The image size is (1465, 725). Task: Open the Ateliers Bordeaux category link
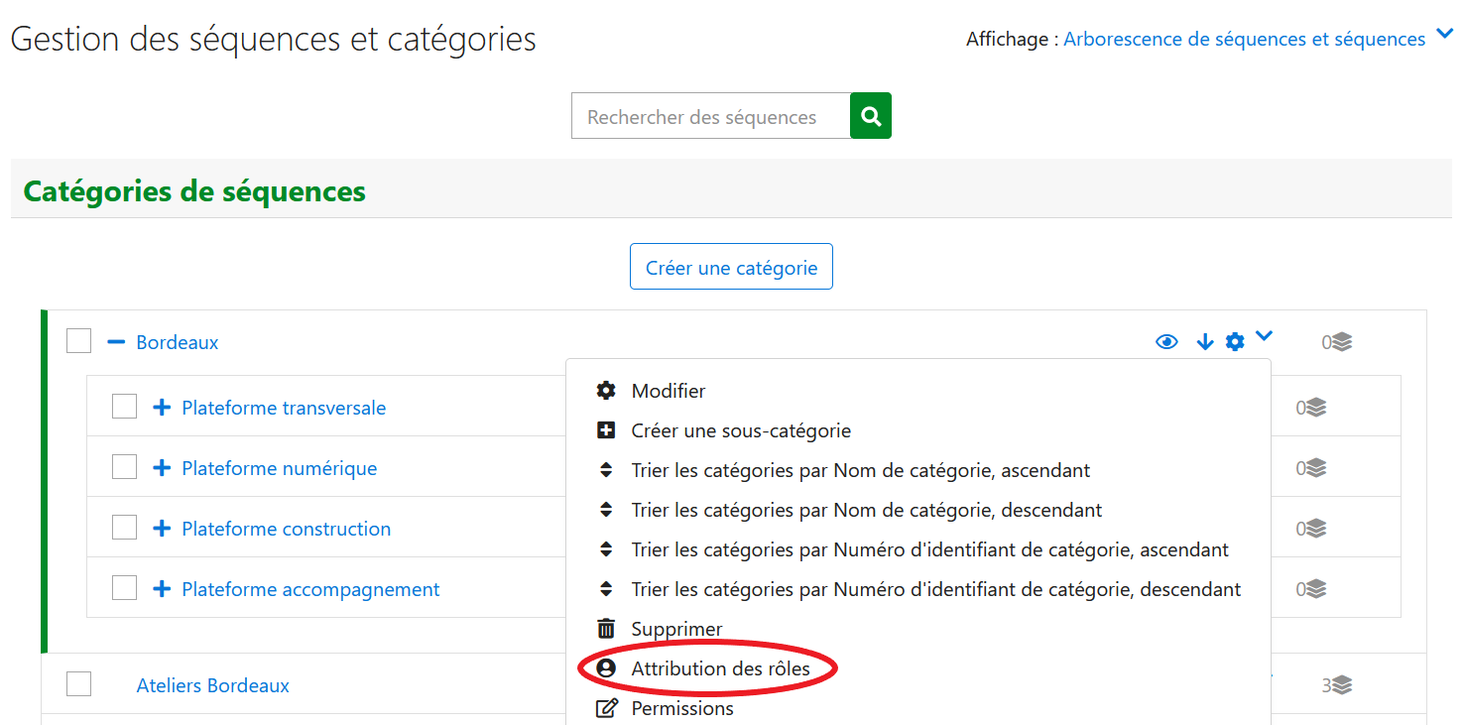point(212,684)
